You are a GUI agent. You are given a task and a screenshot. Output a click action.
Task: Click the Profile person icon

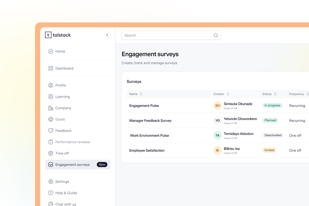(51, 85)
